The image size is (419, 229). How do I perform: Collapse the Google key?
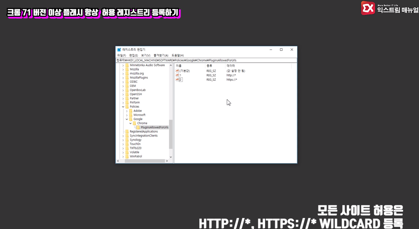click(x=127, y=119)
